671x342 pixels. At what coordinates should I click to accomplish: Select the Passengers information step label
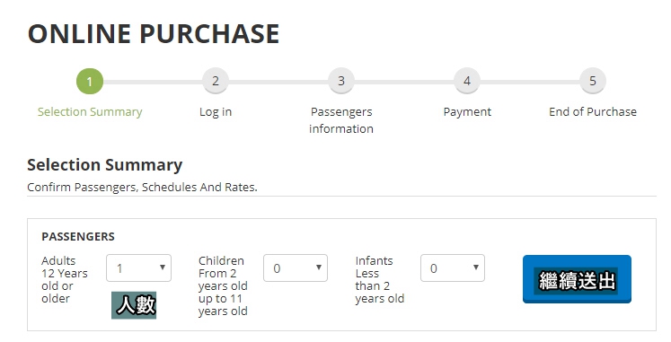tap(341, 120)
